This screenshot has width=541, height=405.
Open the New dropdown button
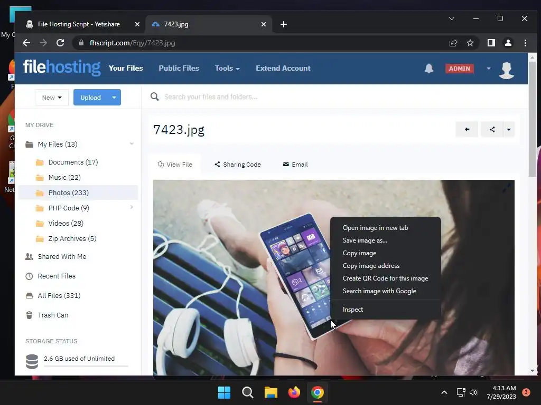click(52, 98)
